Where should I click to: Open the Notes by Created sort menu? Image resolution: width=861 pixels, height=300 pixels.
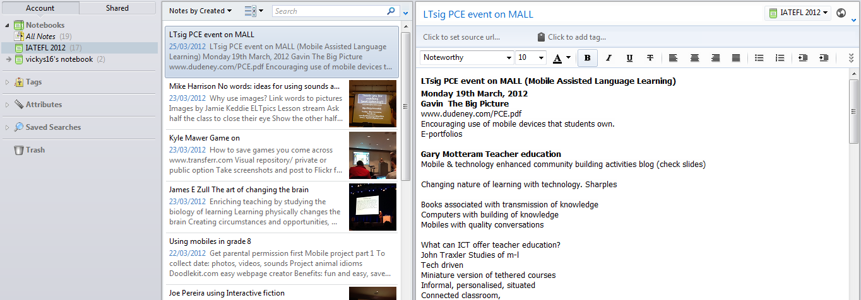(x=200, y=11)
